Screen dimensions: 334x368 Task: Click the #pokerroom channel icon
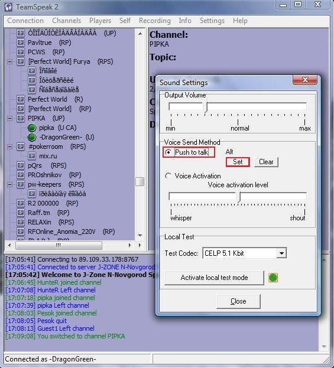(x=21, y=146)
